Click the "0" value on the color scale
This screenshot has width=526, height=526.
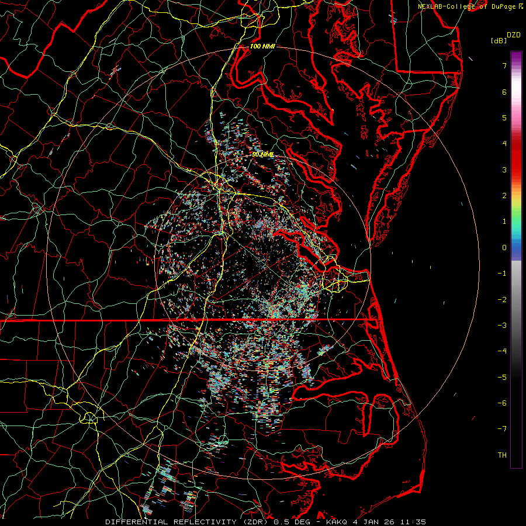point(504,248)
